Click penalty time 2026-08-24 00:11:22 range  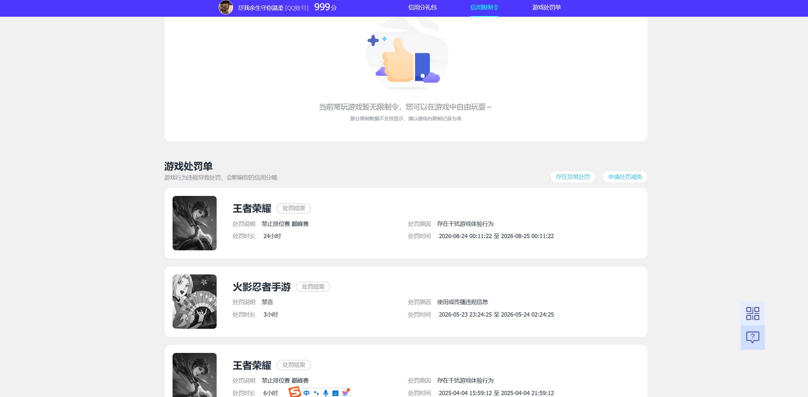point(496,236)
